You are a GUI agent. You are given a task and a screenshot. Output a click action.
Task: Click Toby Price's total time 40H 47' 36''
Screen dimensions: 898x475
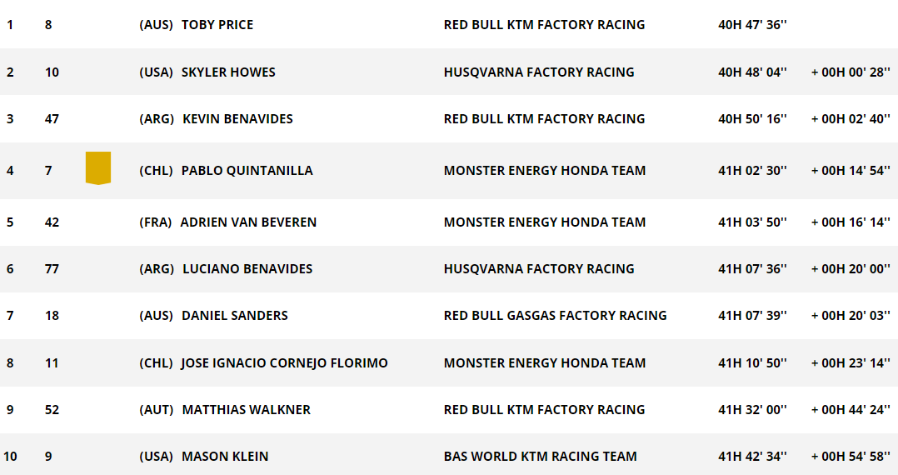[752, 25]
